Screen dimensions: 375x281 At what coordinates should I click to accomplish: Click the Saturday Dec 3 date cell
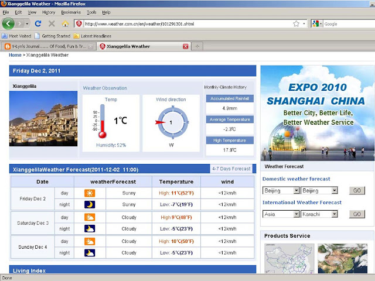point(33,223)
